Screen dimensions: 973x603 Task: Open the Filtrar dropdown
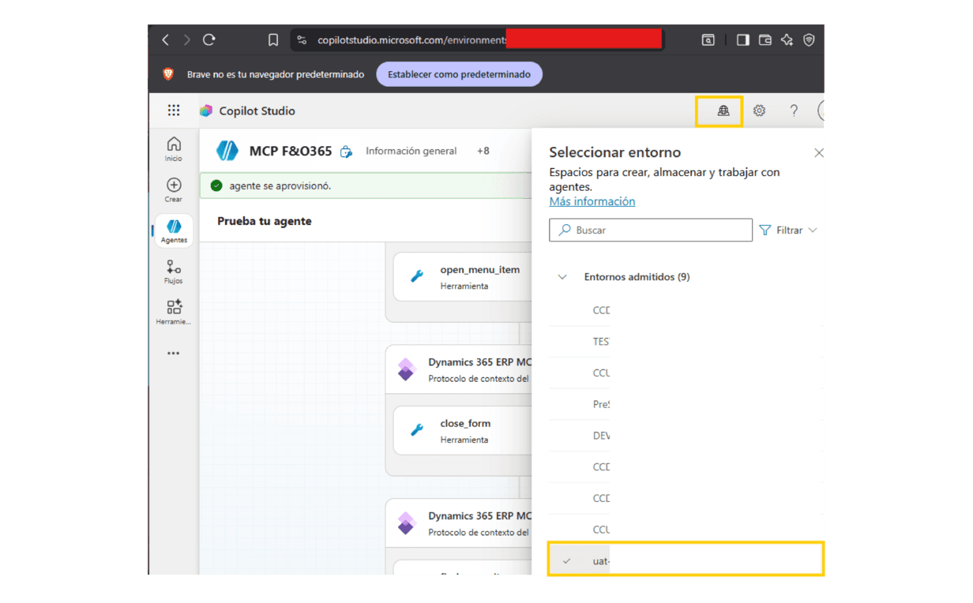click(788, 230)
